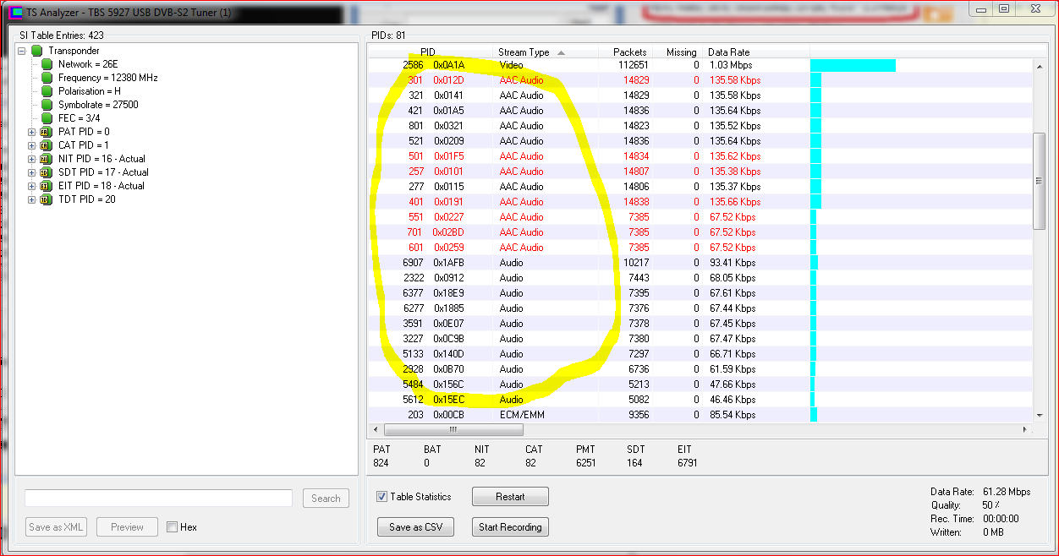Click the SDT PID table icon
The image size is (1059, 556).
click(47, 172)
